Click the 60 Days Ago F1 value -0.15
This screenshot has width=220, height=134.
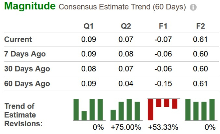tap(163, 84)
